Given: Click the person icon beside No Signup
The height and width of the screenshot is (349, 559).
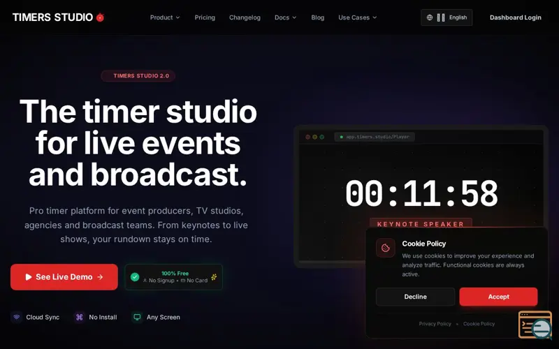Looking at the screenshot, I should click(145, 281).
